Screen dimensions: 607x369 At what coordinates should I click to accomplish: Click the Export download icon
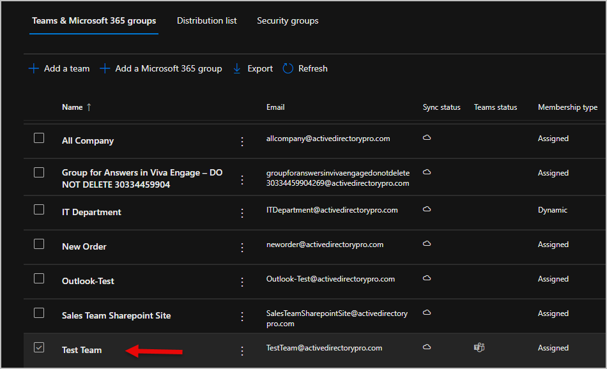236,68
